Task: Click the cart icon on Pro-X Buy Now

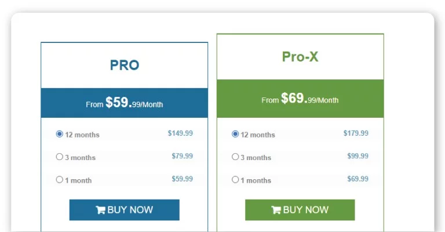Action: click(276, 210)
